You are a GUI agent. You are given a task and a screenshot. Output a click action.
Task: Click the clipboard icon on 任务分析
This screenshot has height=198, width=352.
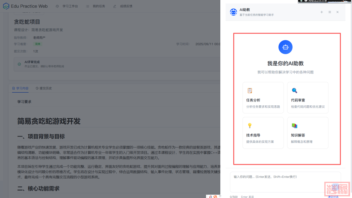point(250,91)
